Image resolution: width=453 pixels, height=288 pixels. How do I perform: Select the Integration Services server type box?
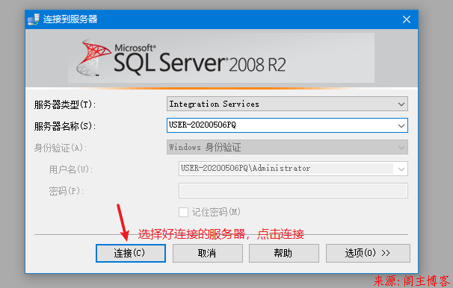[x=287, y=104]
